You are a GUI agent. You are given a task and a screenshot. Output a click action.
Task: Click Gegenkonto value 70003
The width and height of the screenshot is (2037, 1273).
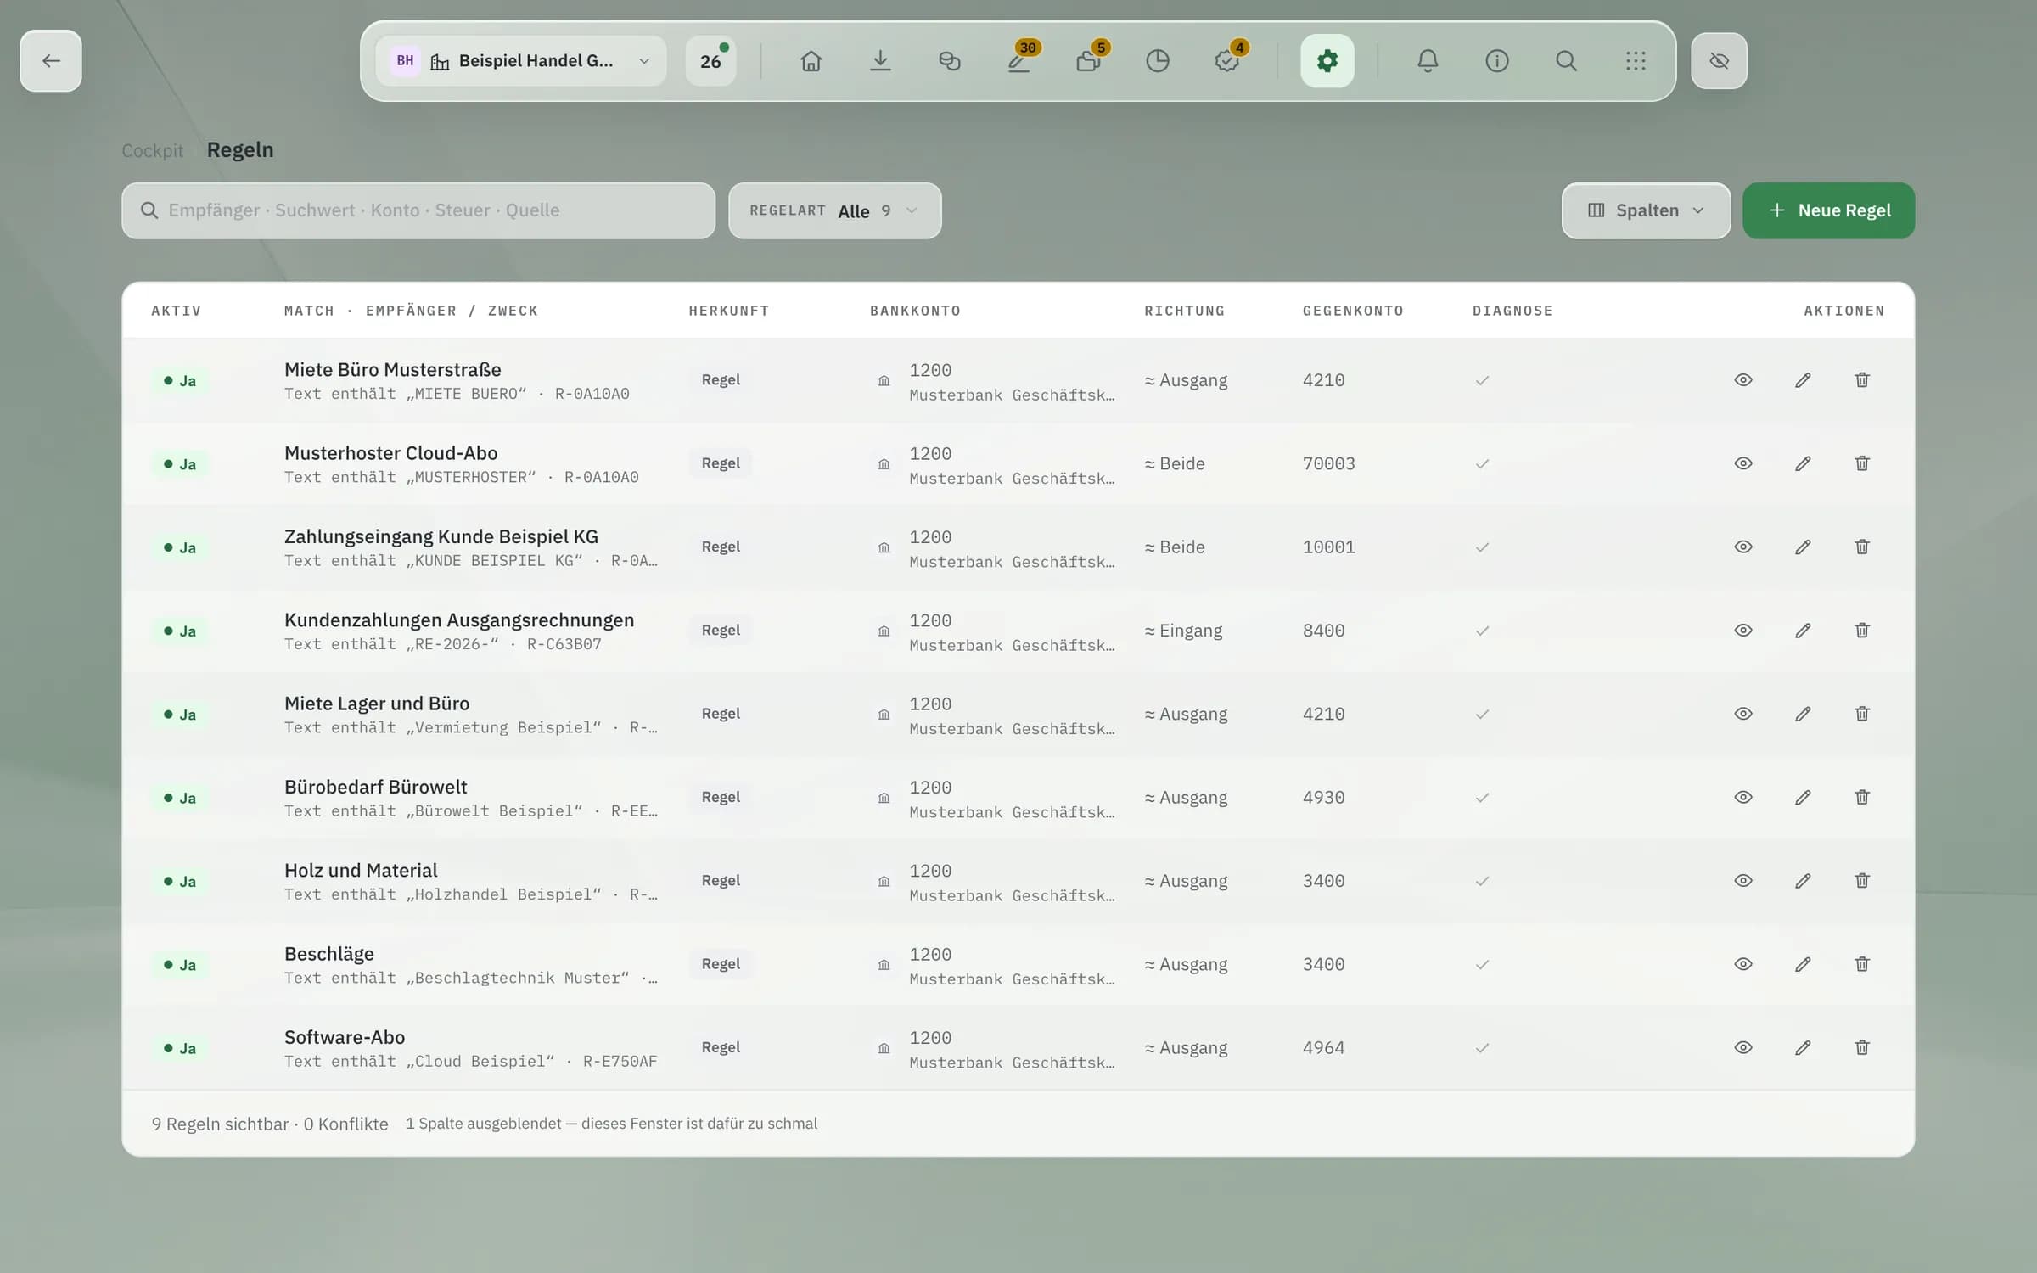(1328, 463)
